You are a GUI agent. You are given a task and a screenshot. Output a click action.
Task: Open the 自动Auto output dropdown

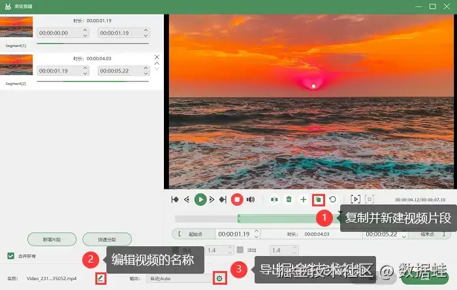point(180,279)
